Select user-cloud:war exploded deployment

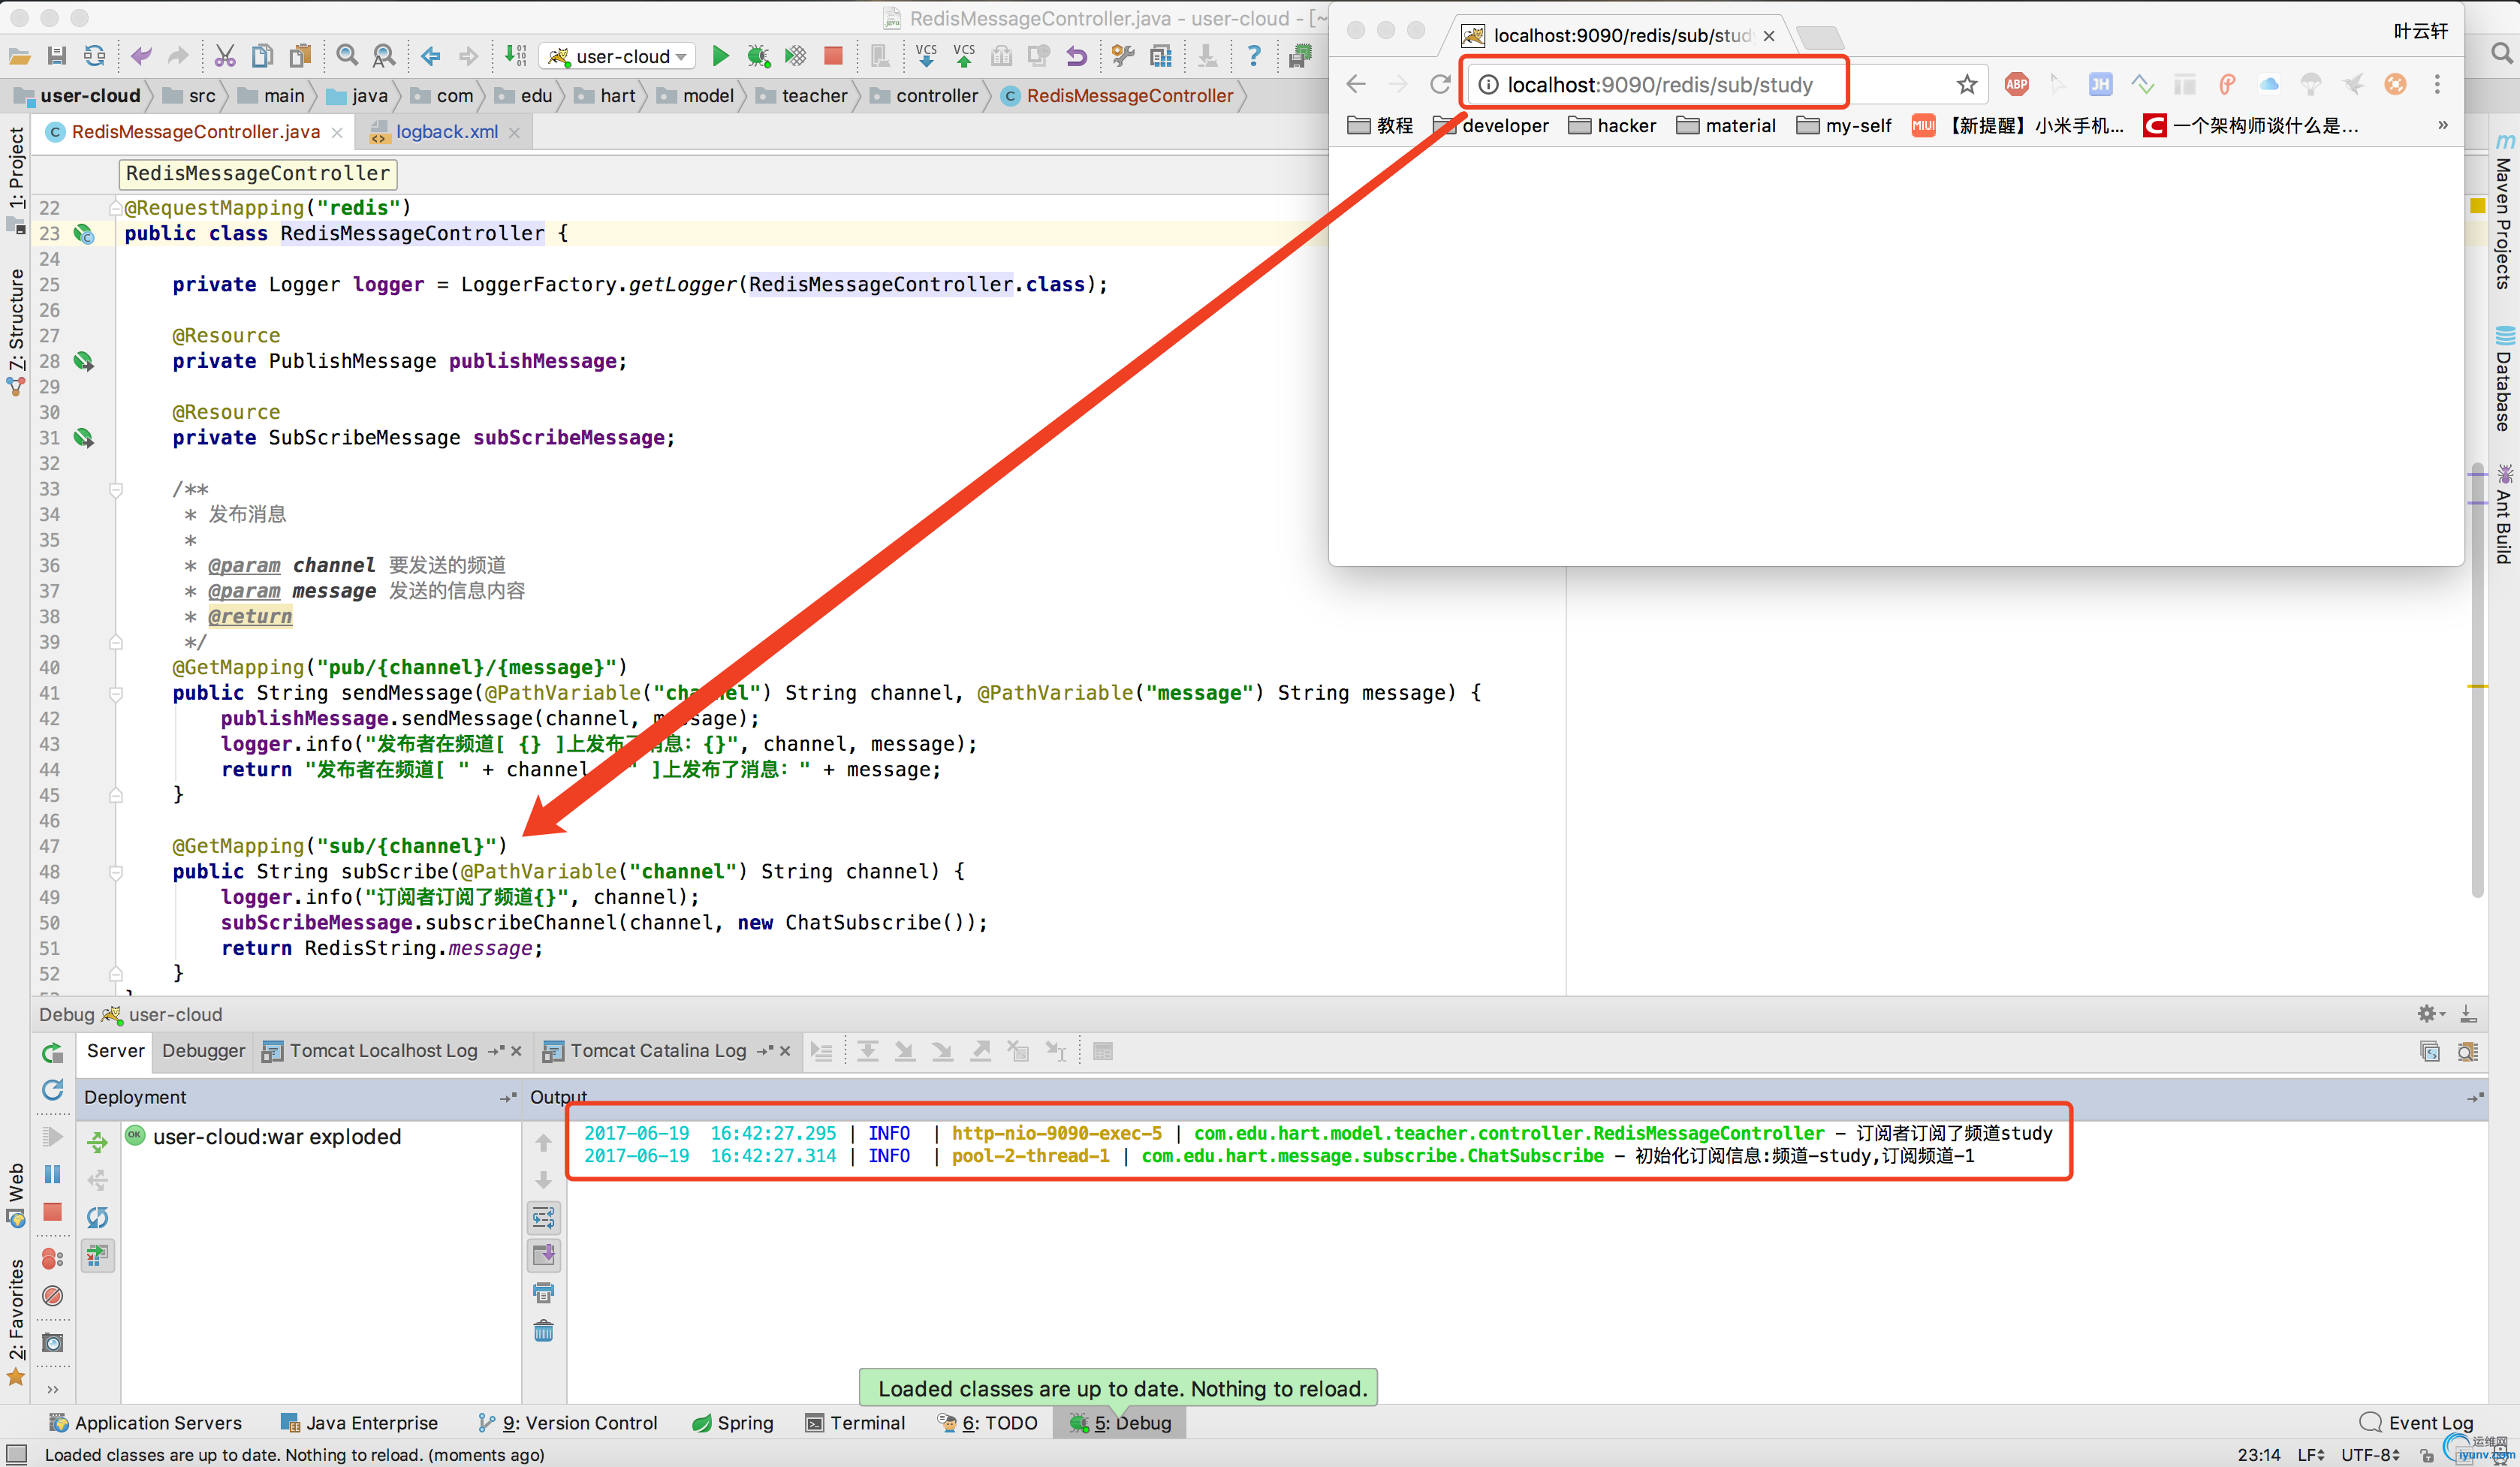pos(264,1137)
